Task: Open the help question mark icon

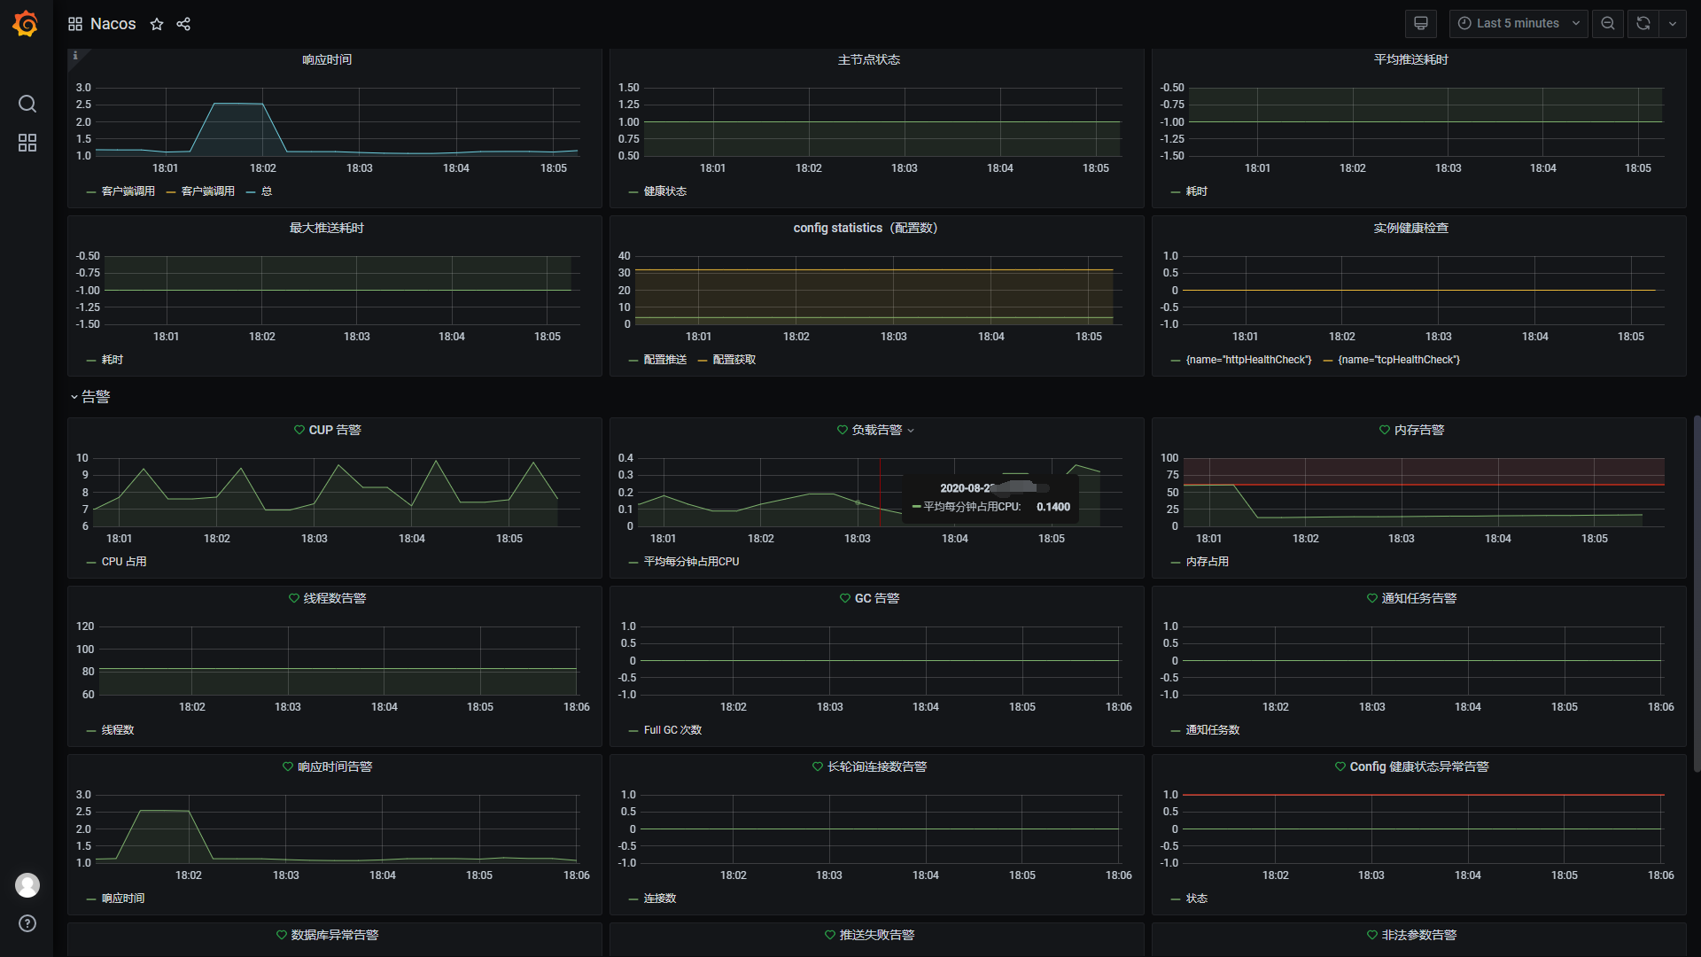Action: (27, 923)
